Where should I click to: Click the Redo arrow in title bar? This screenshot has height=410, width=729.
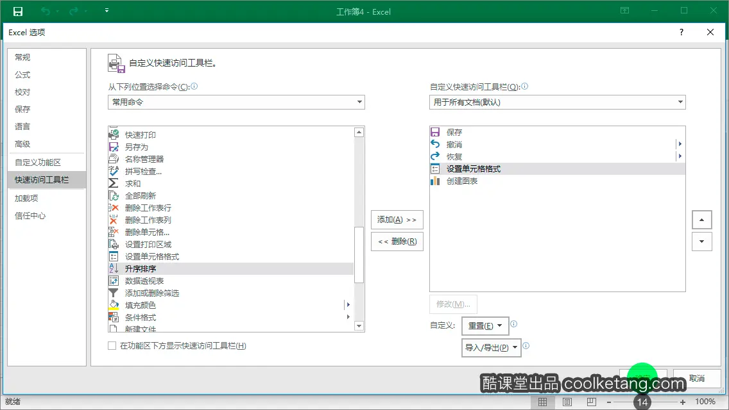coord(73,11)
